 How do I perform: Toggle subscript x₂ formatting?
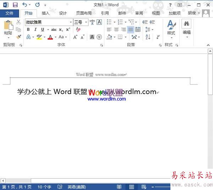[61, 29]
